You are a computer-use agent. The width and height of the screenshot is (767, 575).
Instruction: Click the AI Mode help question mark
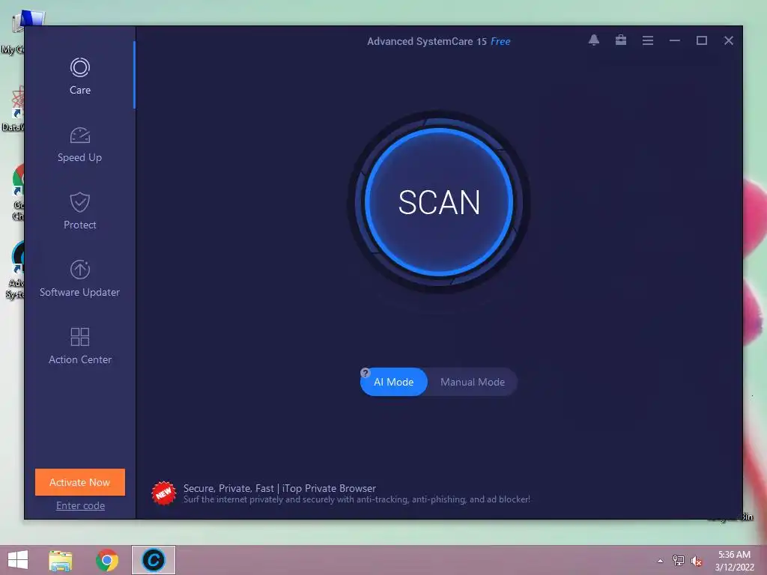click(x=365, y=373)
